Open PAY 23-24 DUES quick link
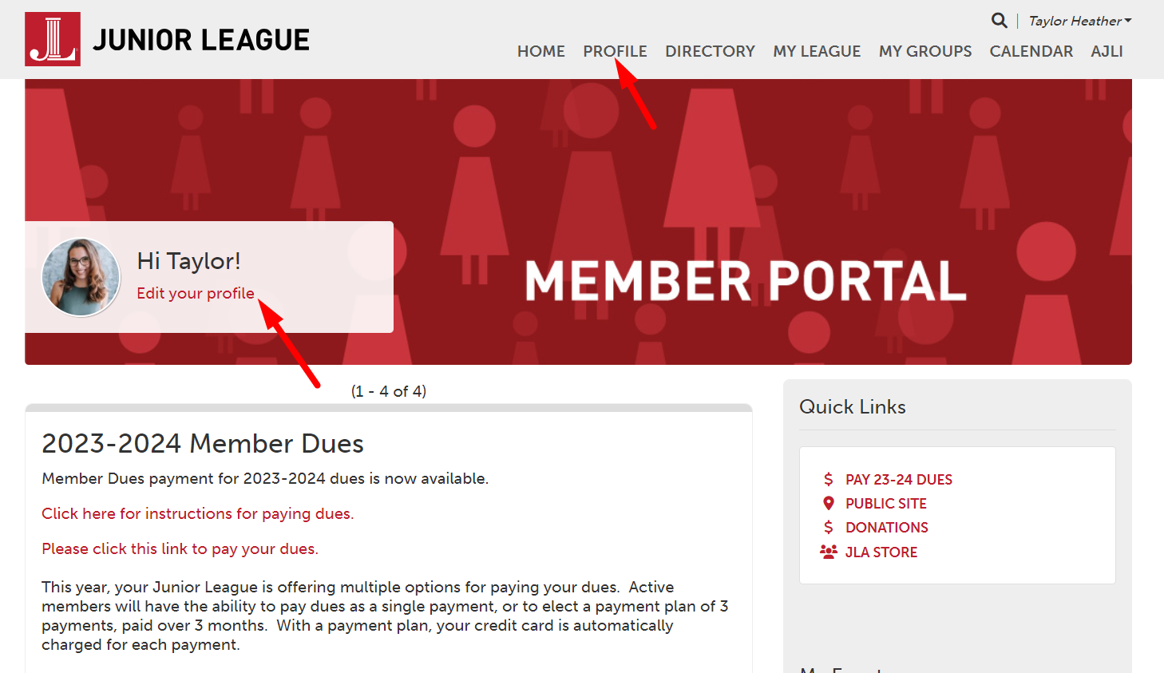 point(899,480)
